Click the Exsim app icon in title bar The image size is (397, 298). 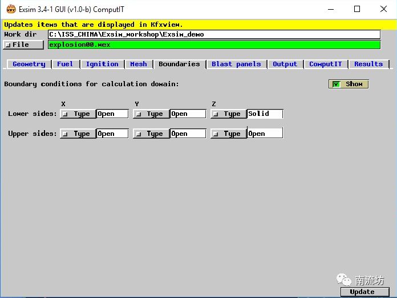[9, 9]
